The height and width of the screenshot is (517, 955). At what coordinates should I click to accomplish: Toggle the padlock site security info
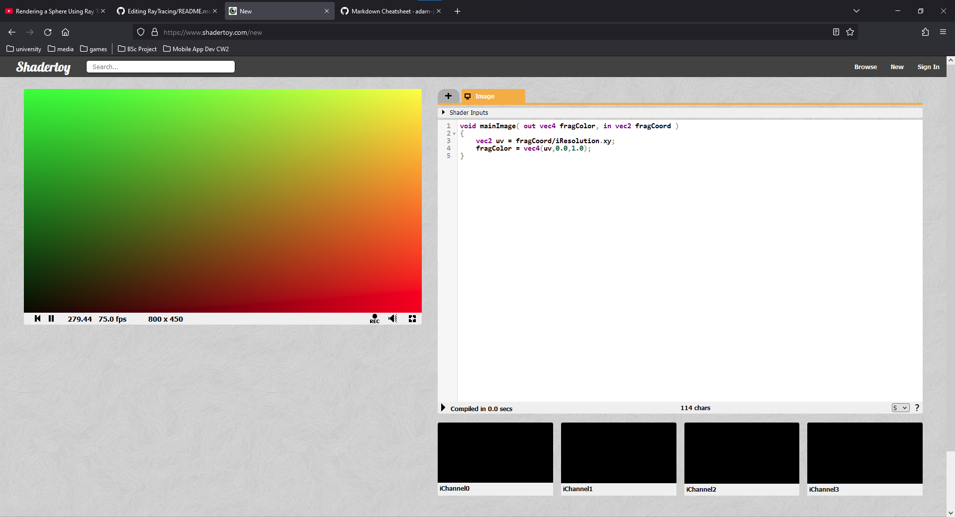point(154,32)
